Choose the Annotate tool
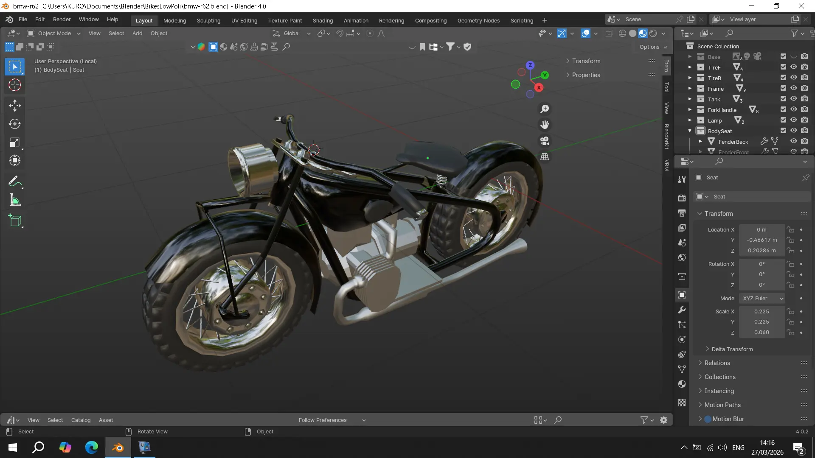 pyautogui.click(x=15, y=182)
